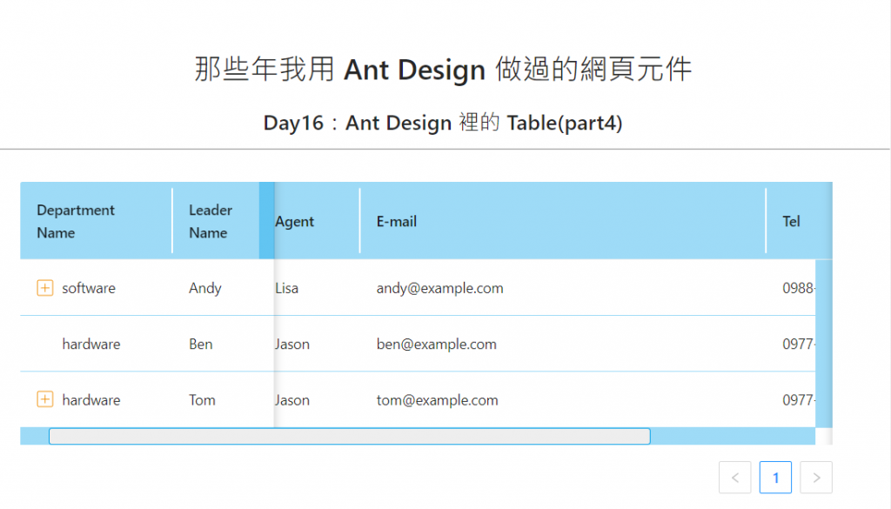Click ben@example.com email cell
Screen dimensions: 891x509
[x=563, y=344]
